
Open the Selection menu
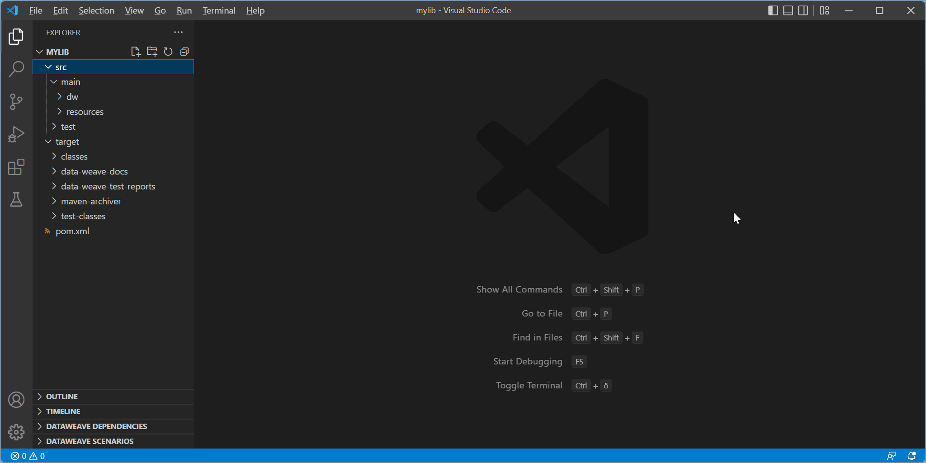coord(96,10)
